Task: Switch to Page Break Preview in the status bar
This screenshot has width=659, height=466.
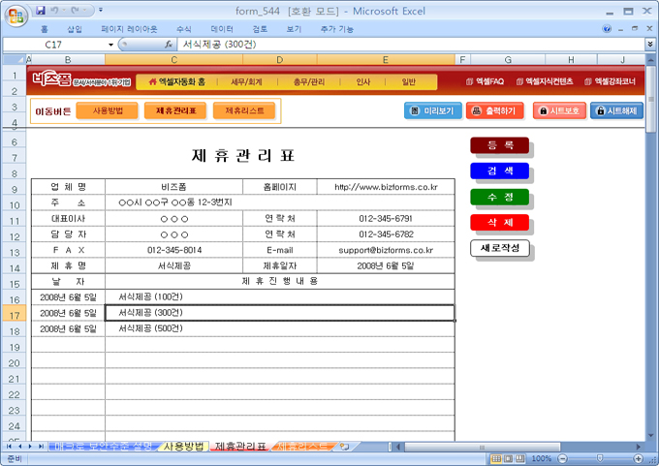Action: coord(521,458)
